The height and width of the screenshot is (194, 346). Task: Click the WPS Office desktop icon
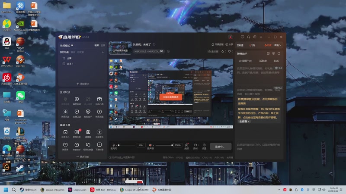(7, 62)
